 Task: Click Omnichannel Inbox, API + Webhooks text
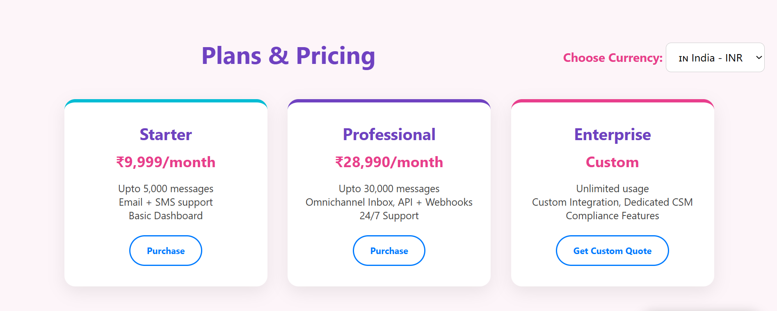pyautogui.click(x=389, y=202)
